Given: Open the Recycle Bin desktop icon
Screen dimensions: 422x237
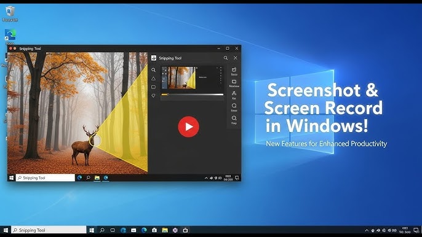Looking at the screenshot, I should (10, 14).
